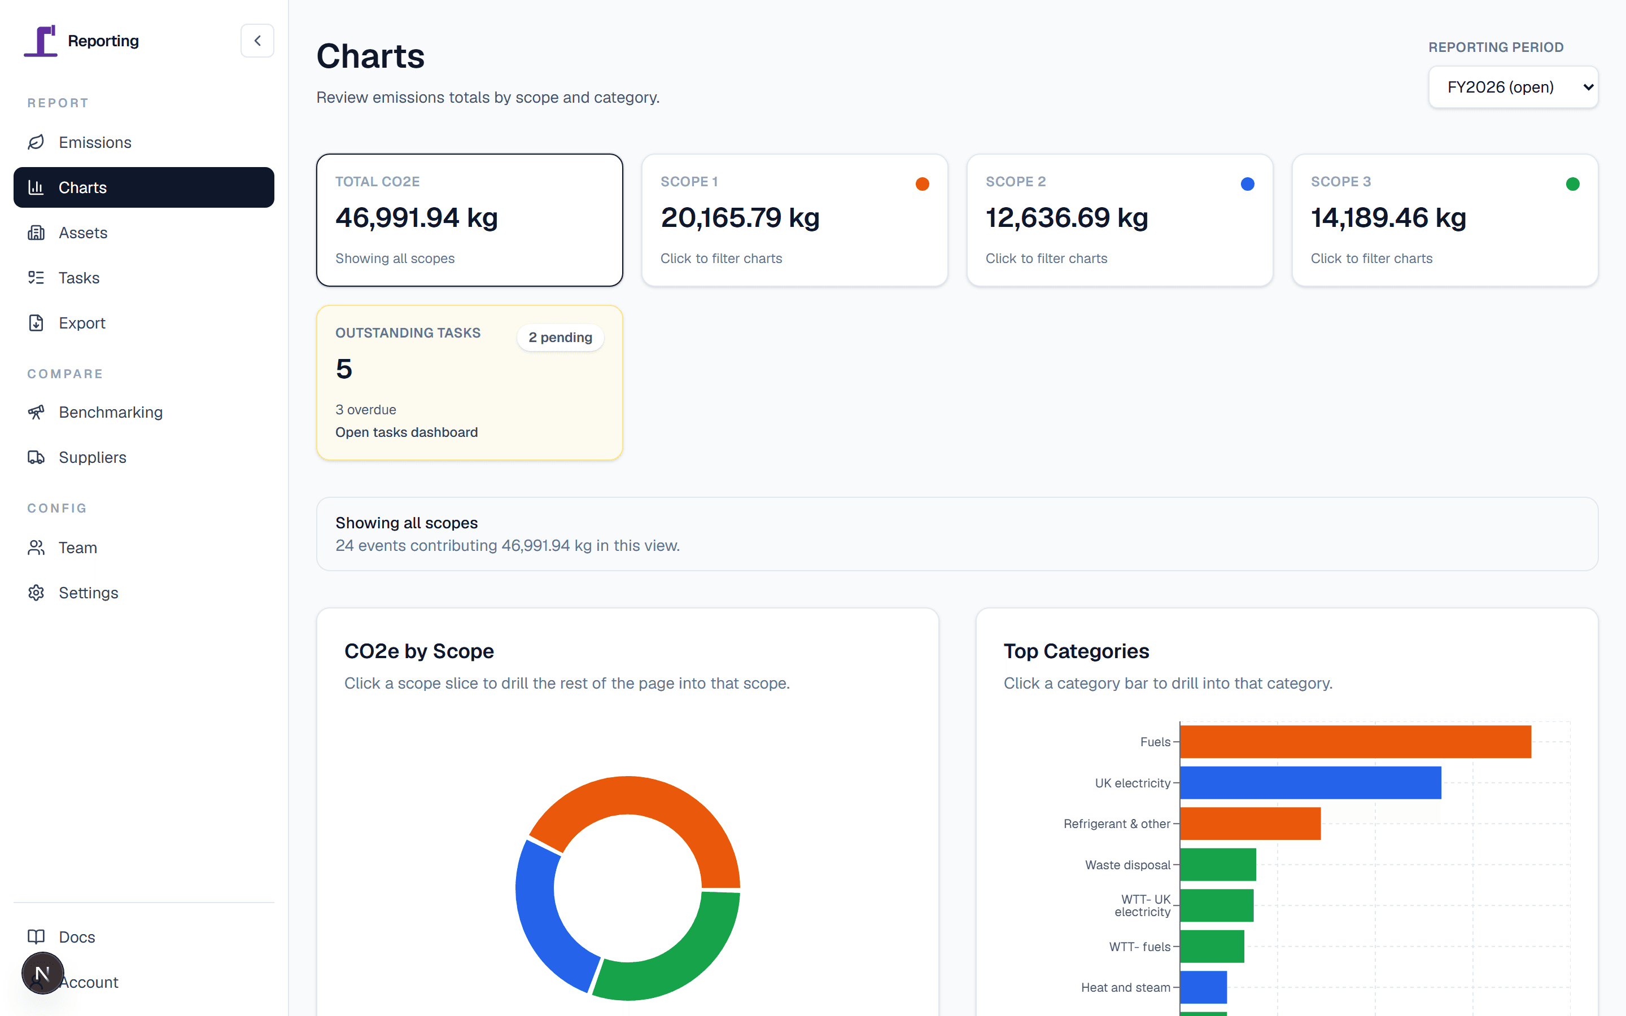The height and width of the screenshot is (1016, 1626).
Task: Click the round N avatar badge
Action: pyautogui.click(x=42, y=973)
